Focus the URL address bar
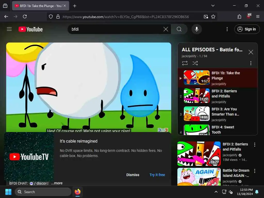The height and width of the screenshot is (198, 264). 126,17
